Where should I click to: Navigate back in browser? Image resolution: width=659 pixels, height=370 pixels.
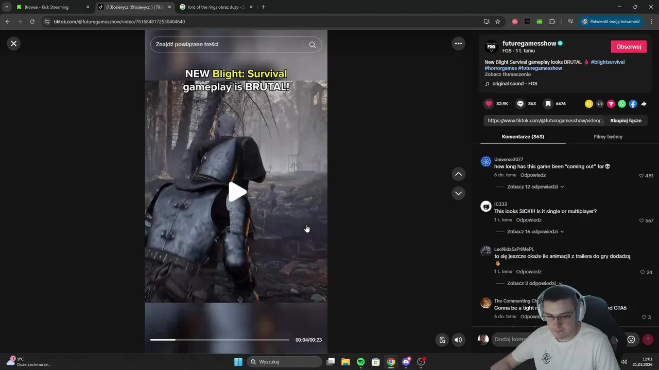[x=7, y=22]
